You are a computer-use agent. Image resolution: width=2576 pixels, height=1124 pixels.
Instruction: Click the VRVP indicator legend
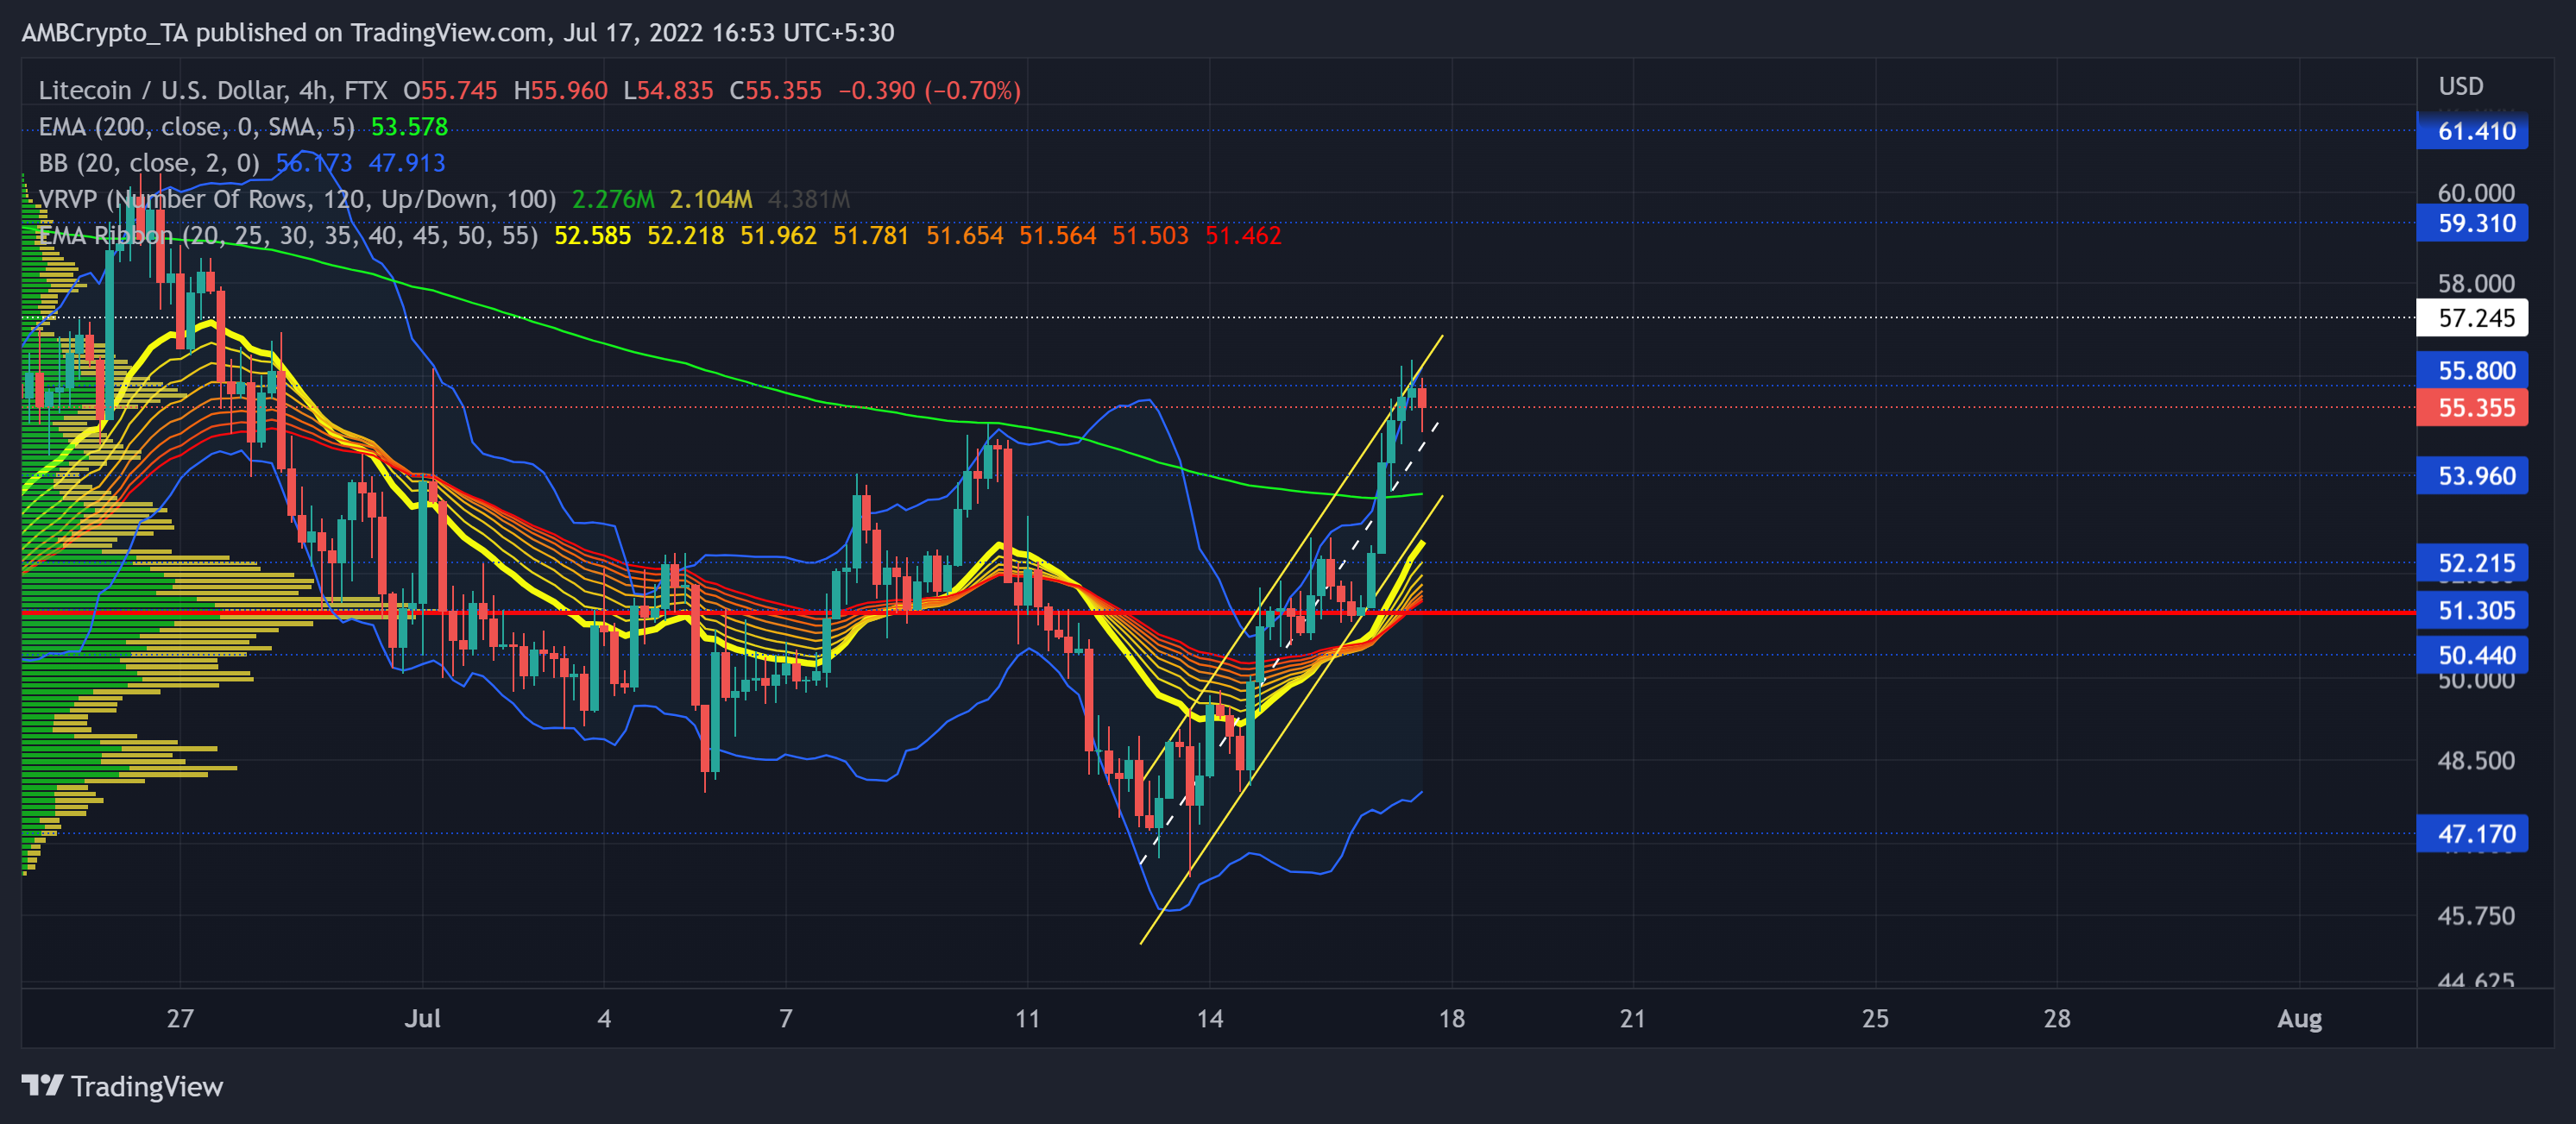pyautogui.click(x=297, y=199)
